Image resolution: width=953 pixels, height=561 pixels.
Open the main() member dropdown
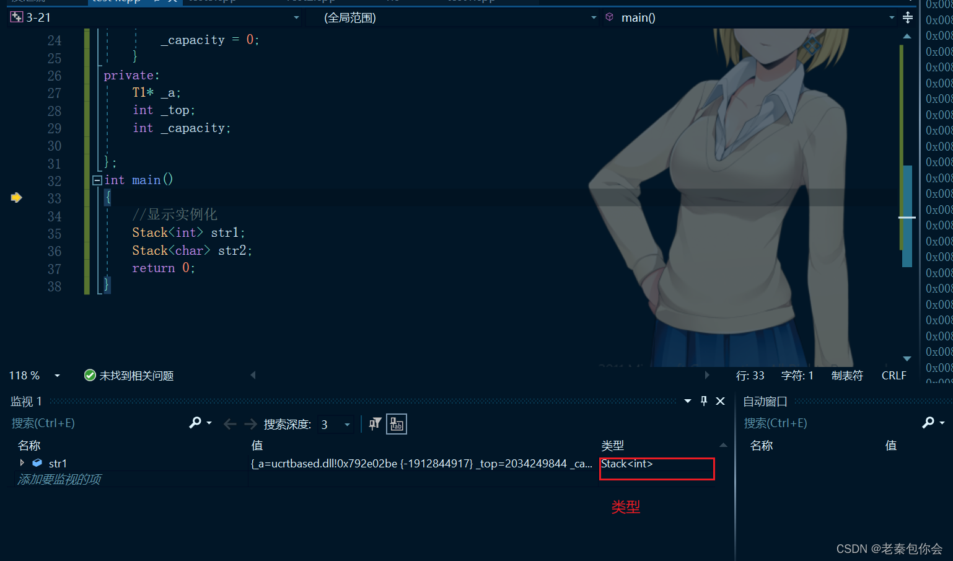tap(892, 17)
